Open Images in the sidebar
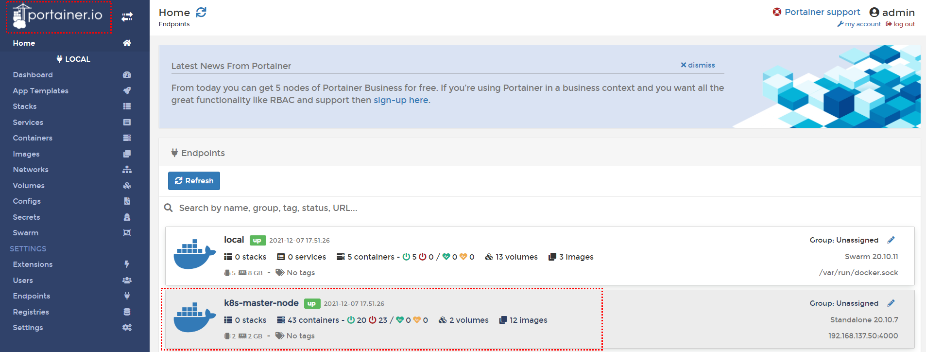 pyautogui.click(x=26, y=154)
